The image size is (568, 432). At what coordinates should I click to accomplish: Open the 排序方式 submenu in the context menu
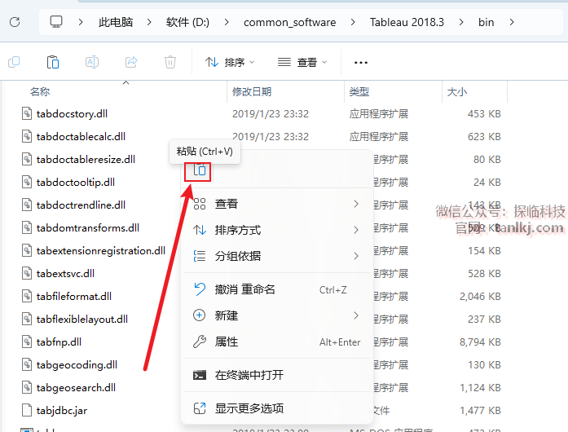click(x=277, y=230)
